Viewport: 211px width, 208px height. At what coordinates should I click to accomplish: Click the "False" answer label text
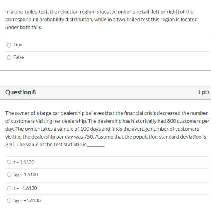click(x=18, y=57)
